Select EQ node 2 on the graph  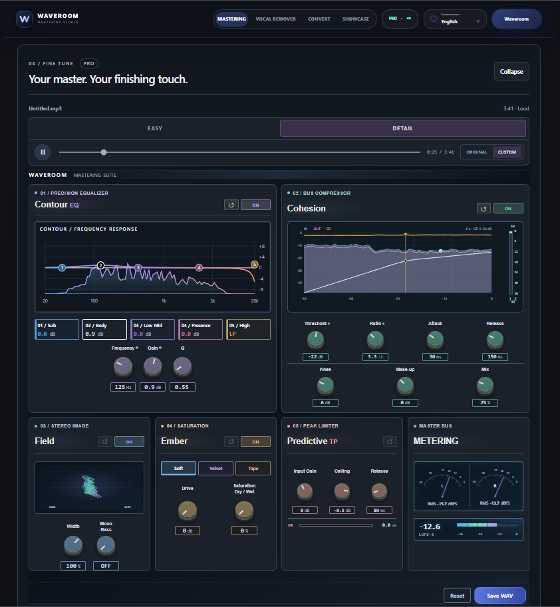point(100,265)
